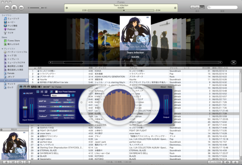Image resolution: width=242 pixels, height=165 pixels.
Task: Sort tracks by アルバム column header
Action: click(x=148, y=68)
